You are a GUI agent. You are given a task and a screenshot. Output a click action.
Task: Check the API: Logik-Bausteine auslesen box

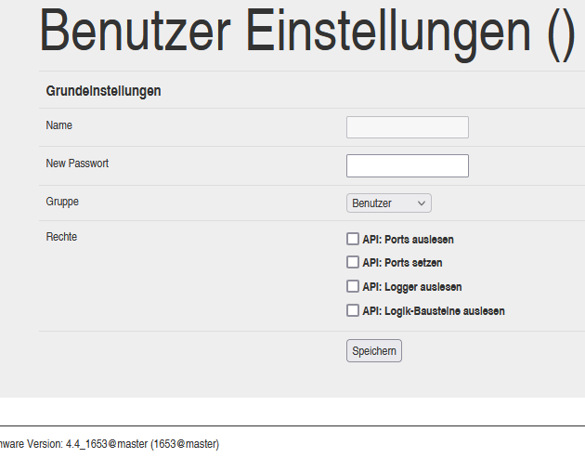pos(353,310)
